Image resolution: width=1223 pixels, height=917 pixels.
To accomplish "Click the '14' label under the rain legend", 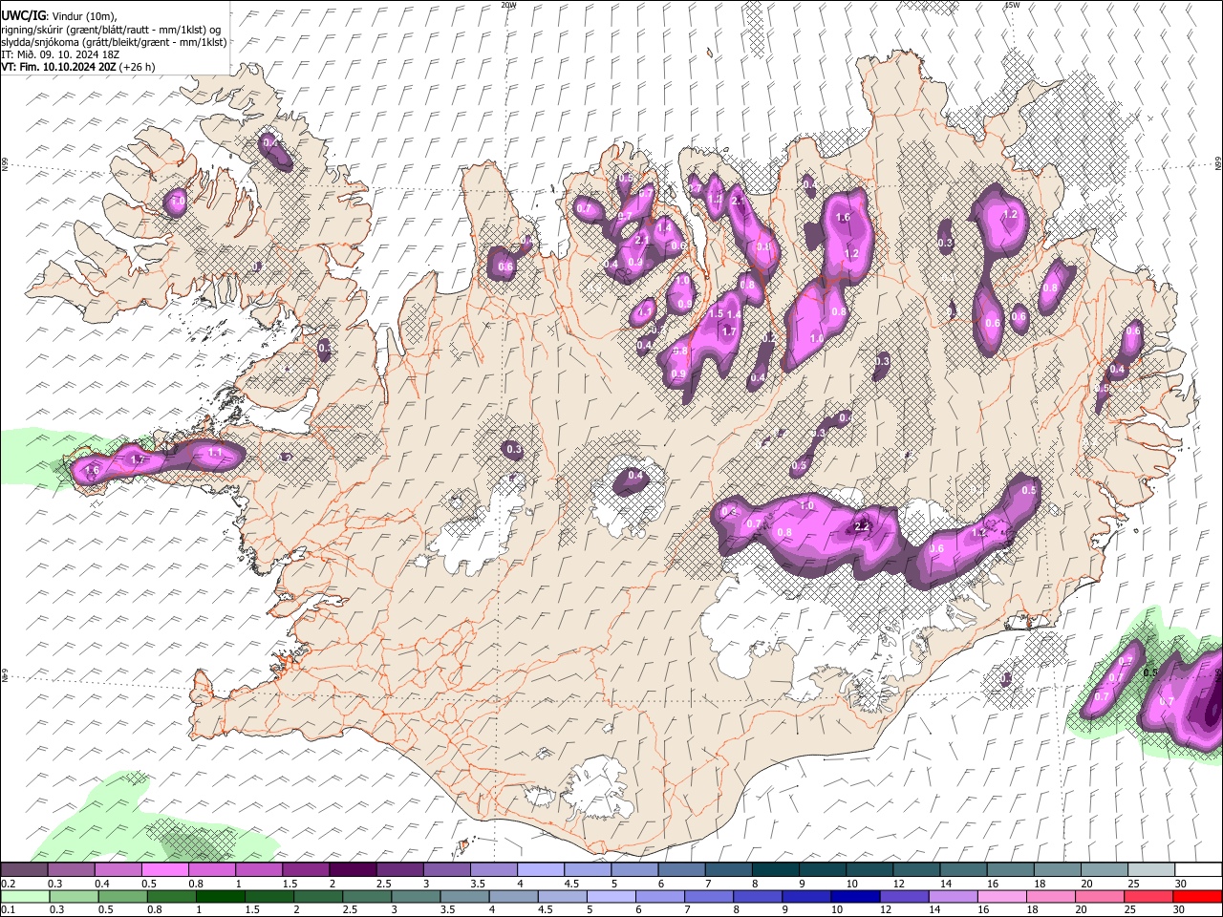I will 934,910.
